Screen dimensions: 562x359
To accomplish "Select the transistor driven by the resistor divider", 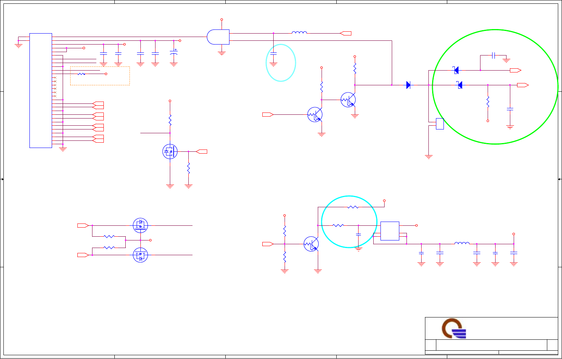I will (311, 244).
